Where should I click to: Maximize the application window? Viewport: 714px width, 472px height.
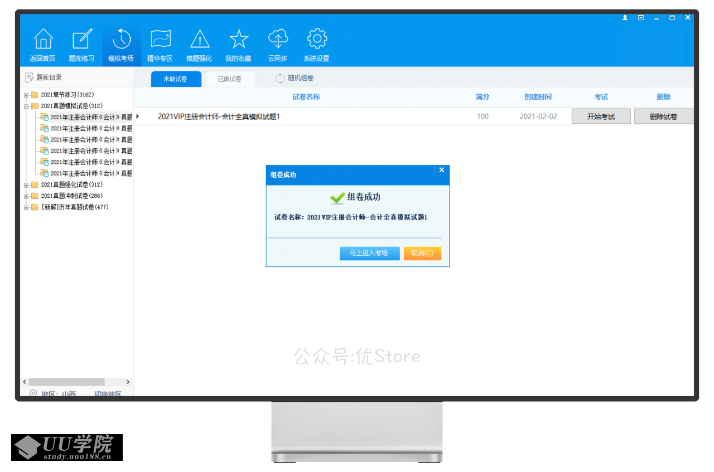(x=672, y=18)
